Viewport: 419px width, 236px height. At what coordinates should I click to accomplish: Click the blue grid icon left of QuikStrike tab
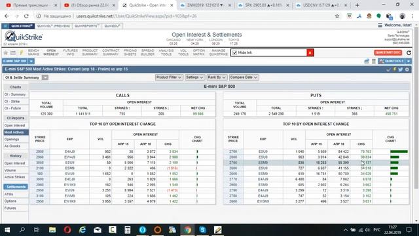tap(5, 26)
